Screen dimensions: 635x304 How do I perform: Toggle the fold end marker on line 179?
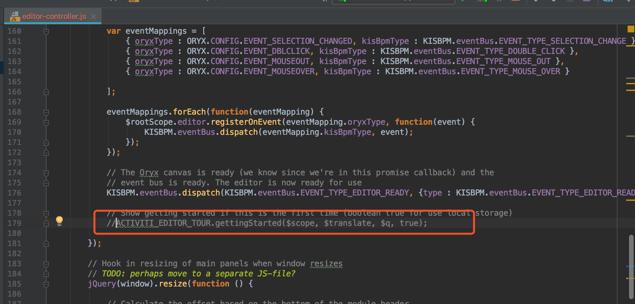(x=46, y=223)
